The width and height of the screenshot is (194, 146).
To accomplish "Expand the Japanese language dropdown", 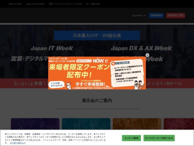I will (x=139, y=15).
